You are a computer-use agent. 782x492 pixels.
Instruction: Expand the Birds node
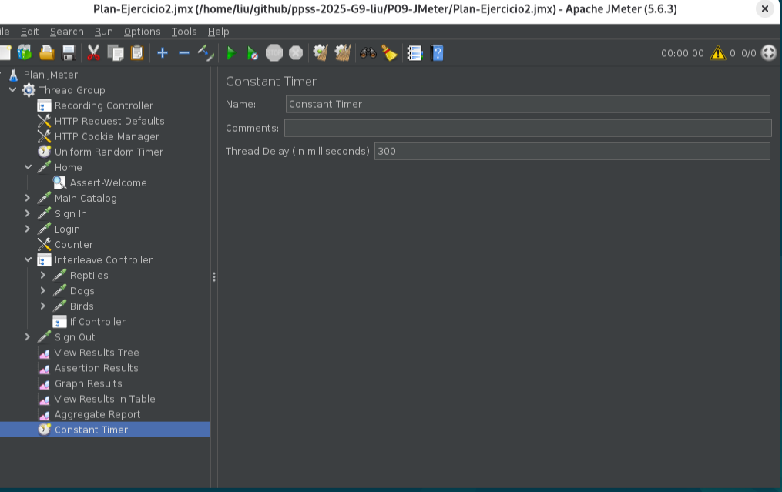pyautogui.click(x=43, y=306)
